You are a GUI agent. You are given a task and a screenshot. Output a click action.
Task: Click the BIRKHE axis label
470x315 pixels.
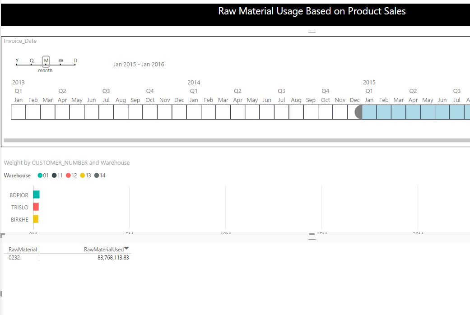coord(19,220)
